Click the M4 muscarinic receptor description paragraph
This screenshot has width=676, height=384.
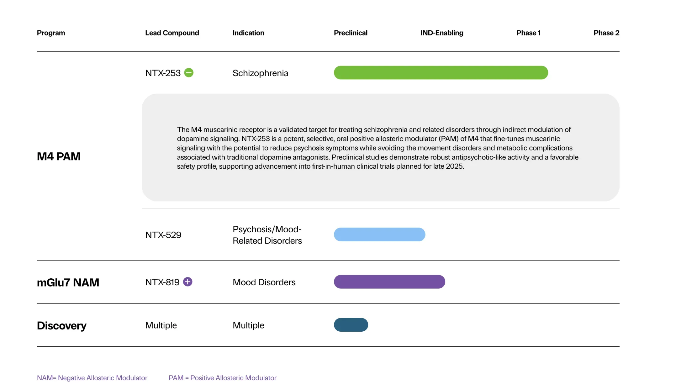click(378, 148)
